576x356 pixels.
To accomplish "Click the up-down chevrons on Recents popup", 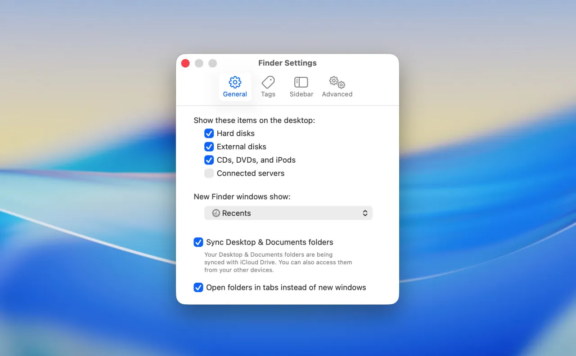I will (x=365, y=213).
